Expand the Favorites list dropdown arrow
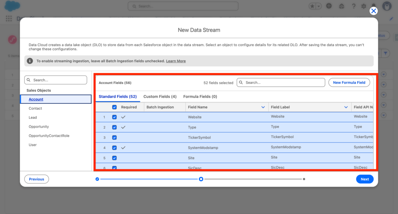This screenshot has width=398, height=214. (x=319, y=6)
